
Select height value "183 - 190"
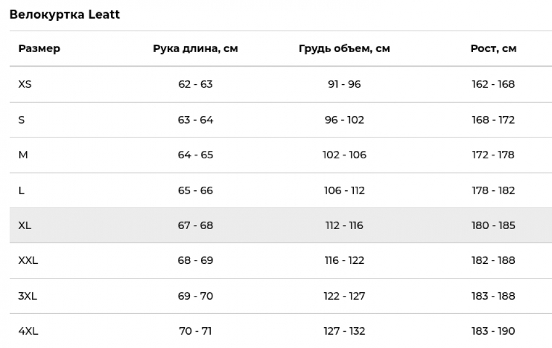tap(493, 331)
